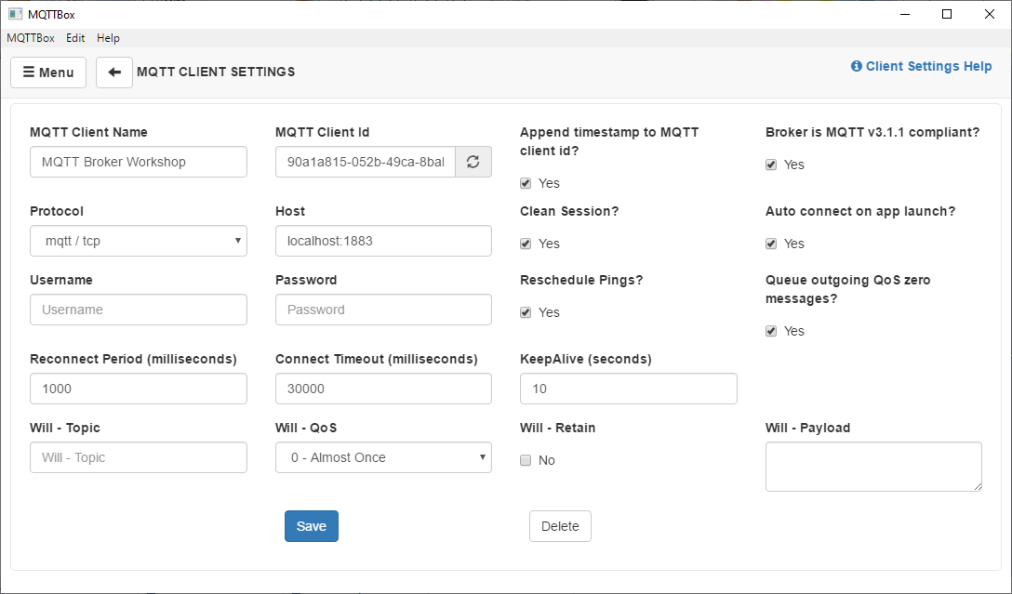Screen dimensions: 1012x594
Task: Enable Will - Retain
Action: [526, 460]
